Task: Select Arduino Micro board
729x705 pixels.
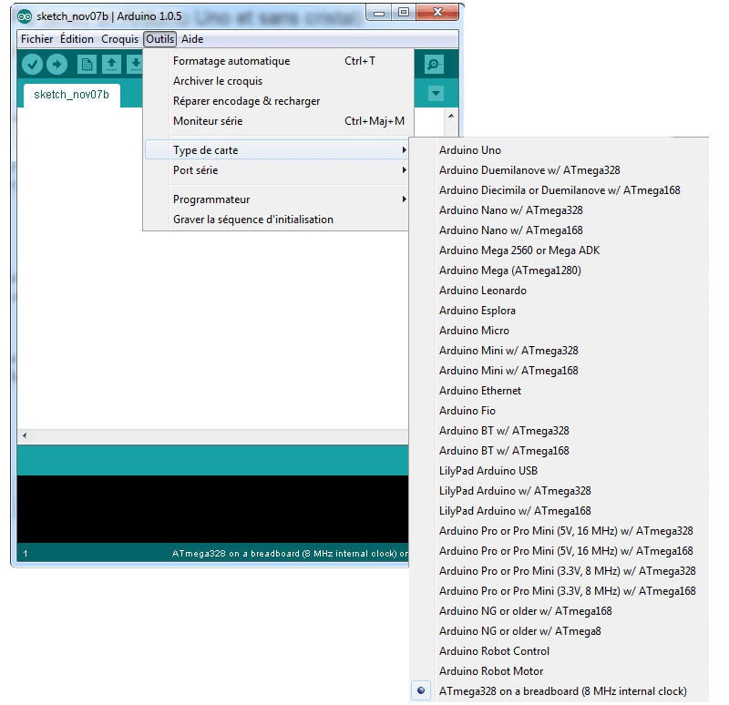Action: coord(560,331)
